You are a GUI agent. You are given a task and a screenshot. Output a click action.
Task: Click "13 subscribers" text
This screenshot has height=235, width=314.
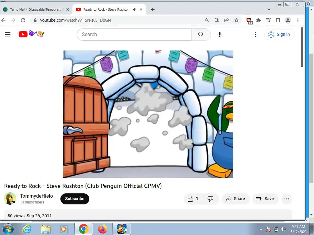pos(32,202)
